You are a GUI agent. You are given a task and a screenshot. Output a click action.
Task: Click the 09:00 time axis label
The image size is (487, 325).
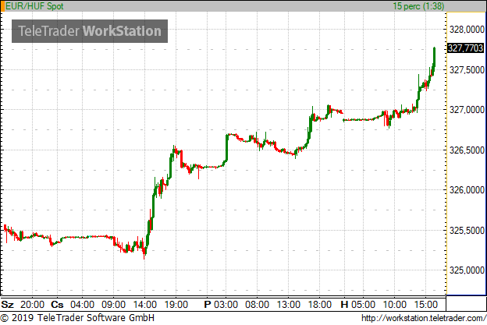pos(114,305)
